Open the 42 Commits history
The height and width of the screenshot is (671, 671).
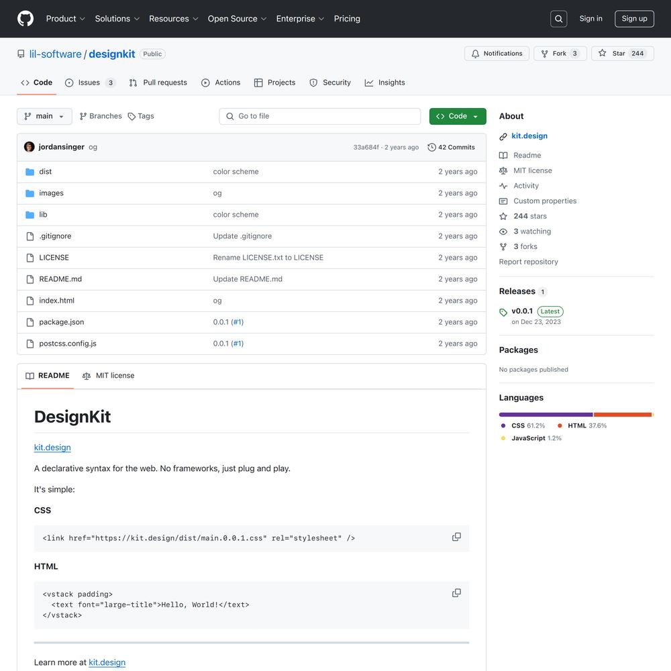(452, 147)
